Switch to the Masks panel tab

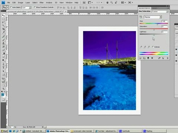click(x=155, y=8)
